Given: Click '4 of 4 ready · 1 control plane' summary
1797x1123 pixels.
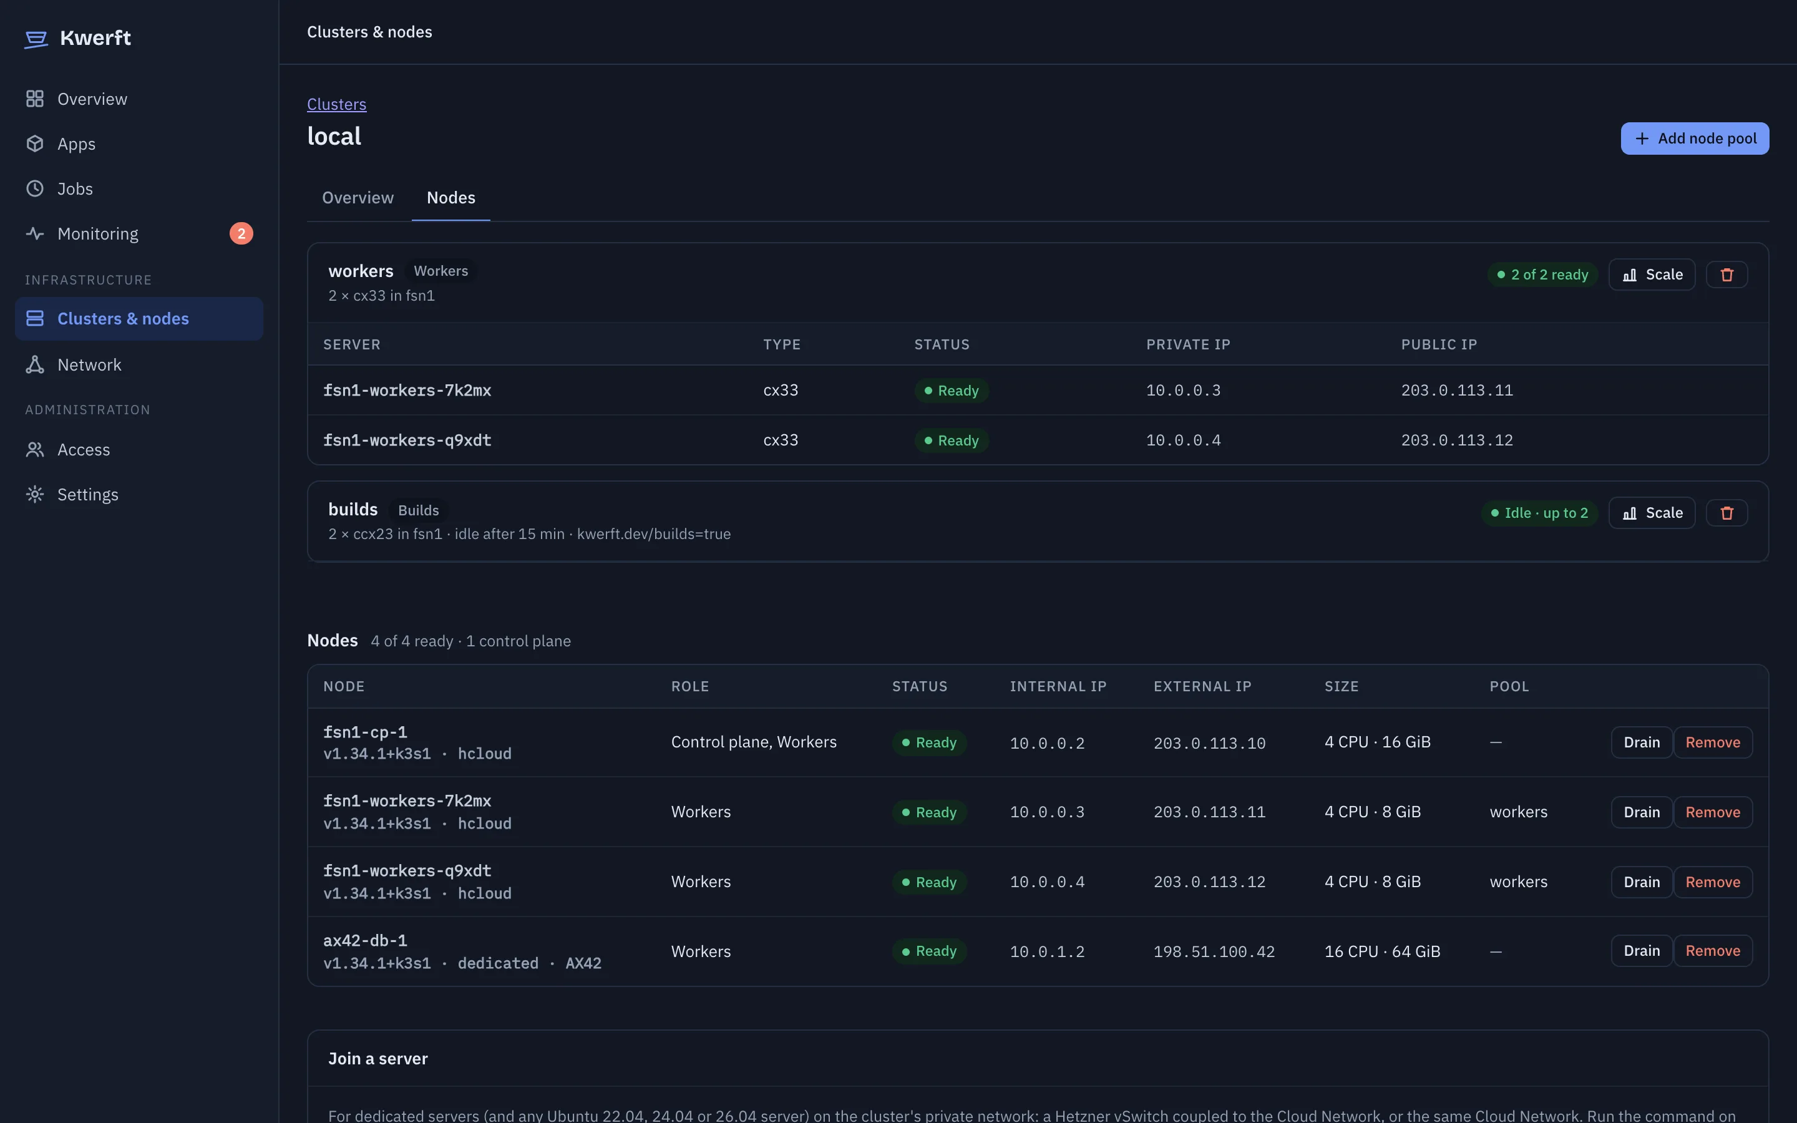Looking at the screenshot, I should coord(471,642).
